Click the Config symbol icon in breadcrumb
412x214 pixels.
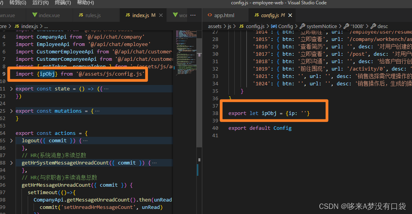(x=274, y=27)
